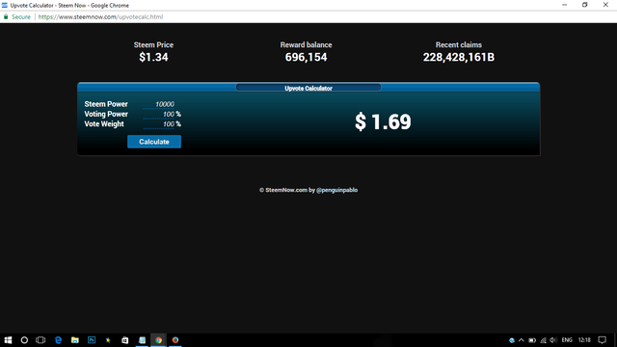Screen dimensions: 617x347
Task: Click the Voting Power label
Action: (x=106, y=114)
